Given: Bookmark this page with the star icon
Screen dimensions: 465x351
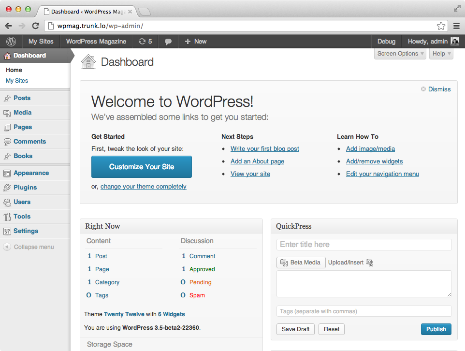Looking at the screenshot, I should [x=441, y=26].
